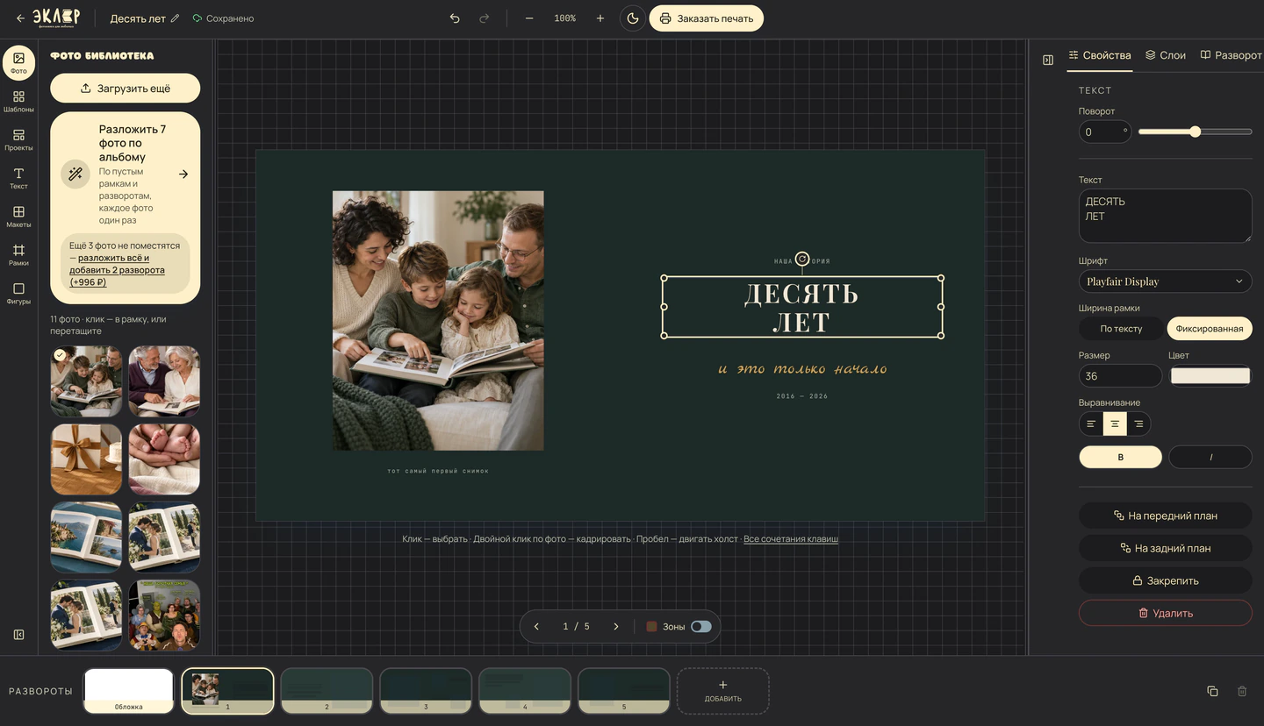Undo the last action
The height and width of the screenshot is (726, 1264).
click(455, 18)
